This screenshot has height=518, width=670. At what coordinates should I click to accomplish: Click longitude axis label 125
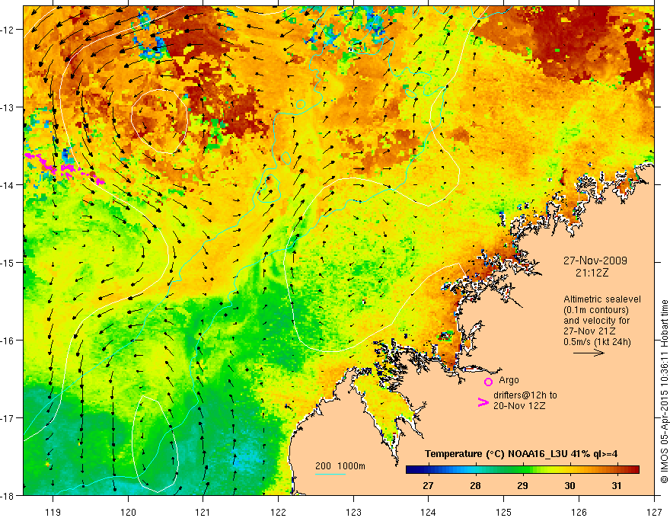click(x=504, y=512)
